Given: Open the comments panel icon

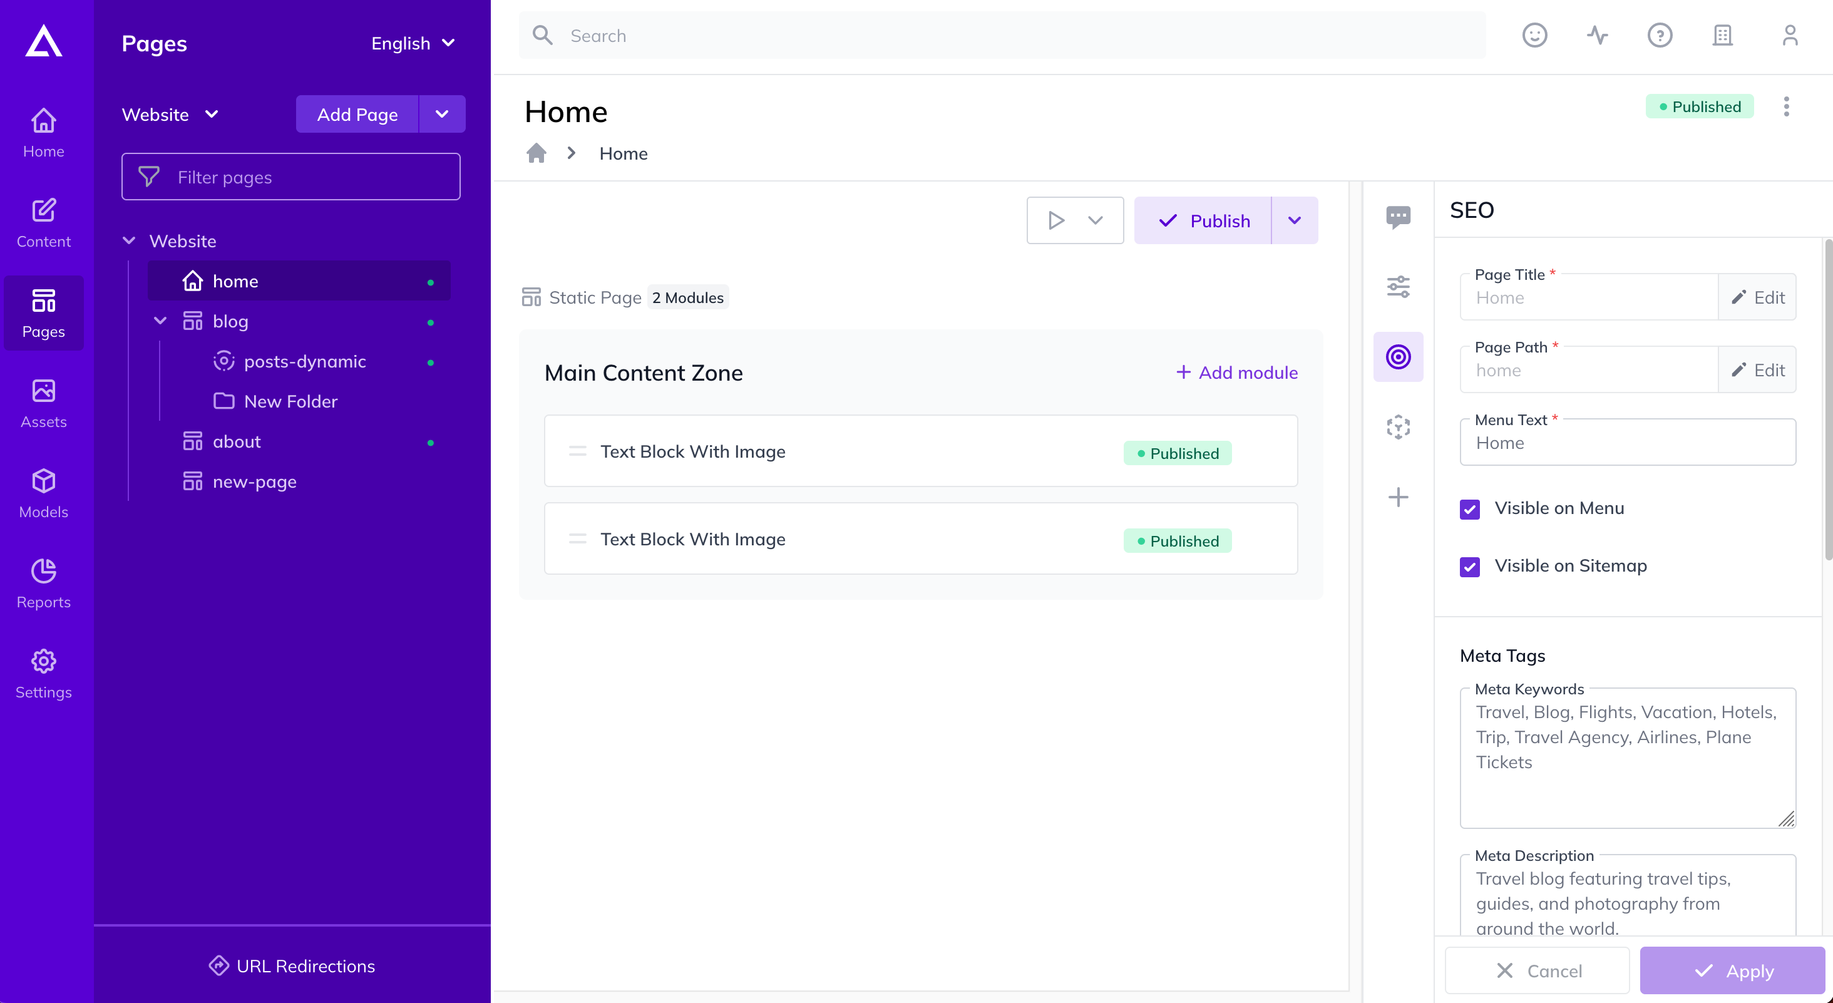Looking at the screenshot, I should coord(1399,217).
